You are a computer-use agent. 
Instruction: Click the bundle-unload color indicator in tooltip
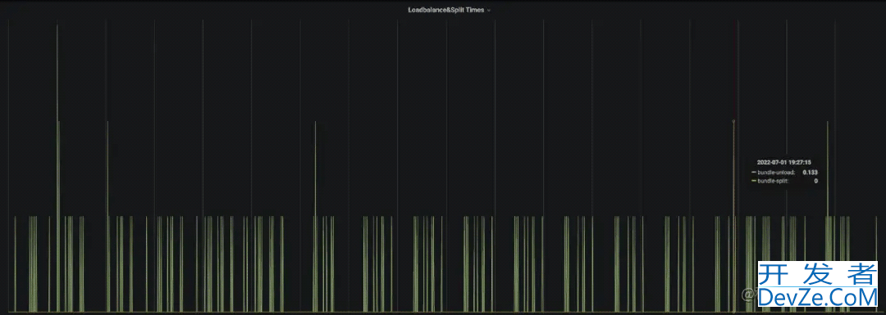tap(754, 172)
